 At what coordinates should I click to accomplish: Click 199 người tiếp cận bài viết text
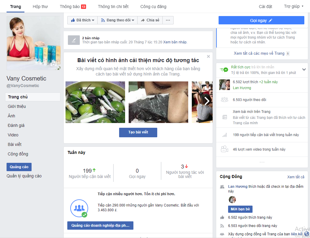click(266, 135)
